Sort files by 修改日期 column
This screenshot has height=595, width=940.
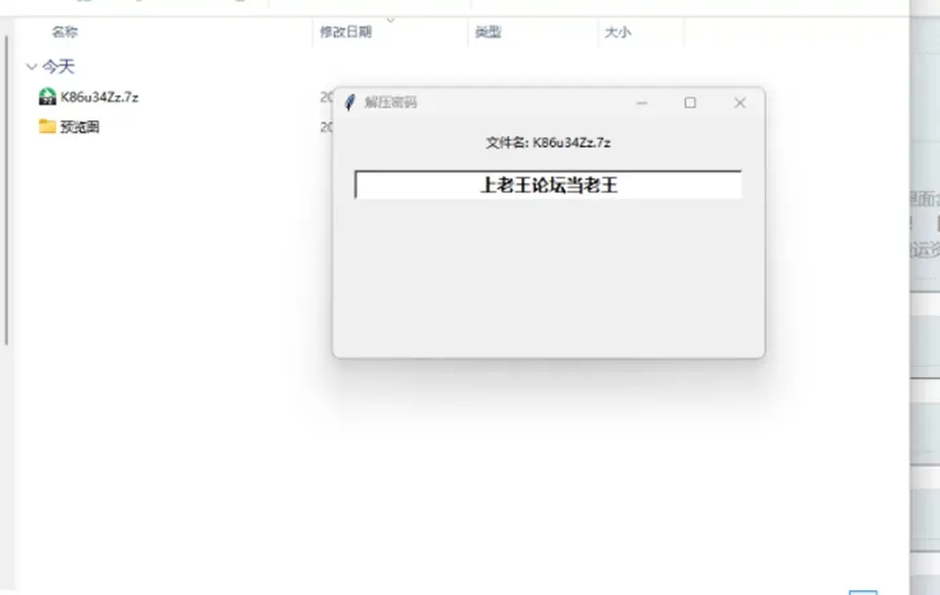(x=346, y=31)
